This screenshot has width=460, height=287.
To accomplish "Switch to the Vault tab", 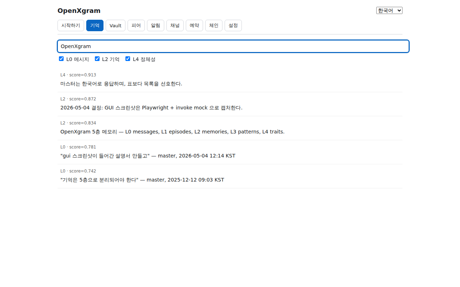I will pos(115,25).
